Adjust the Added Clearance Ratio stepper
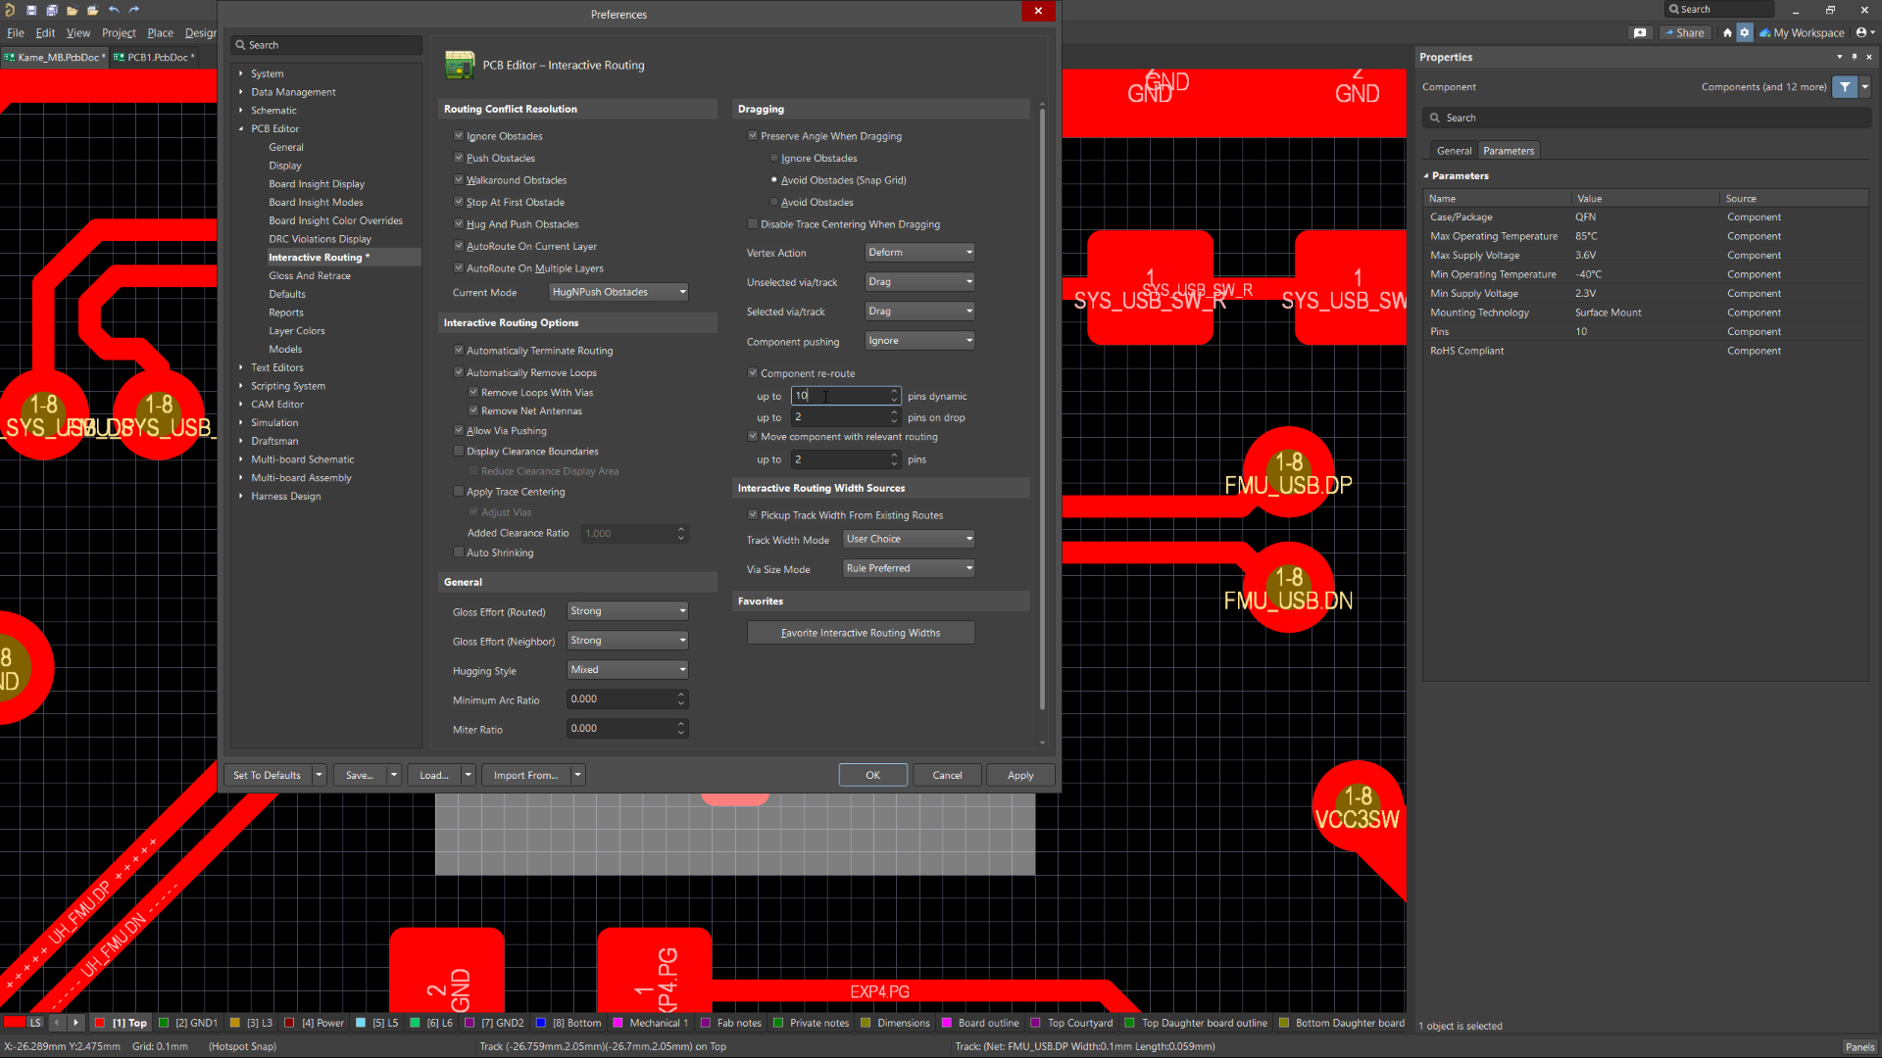The height and width of the screenshot is (1058, 1882). click(x=681, y=531)
